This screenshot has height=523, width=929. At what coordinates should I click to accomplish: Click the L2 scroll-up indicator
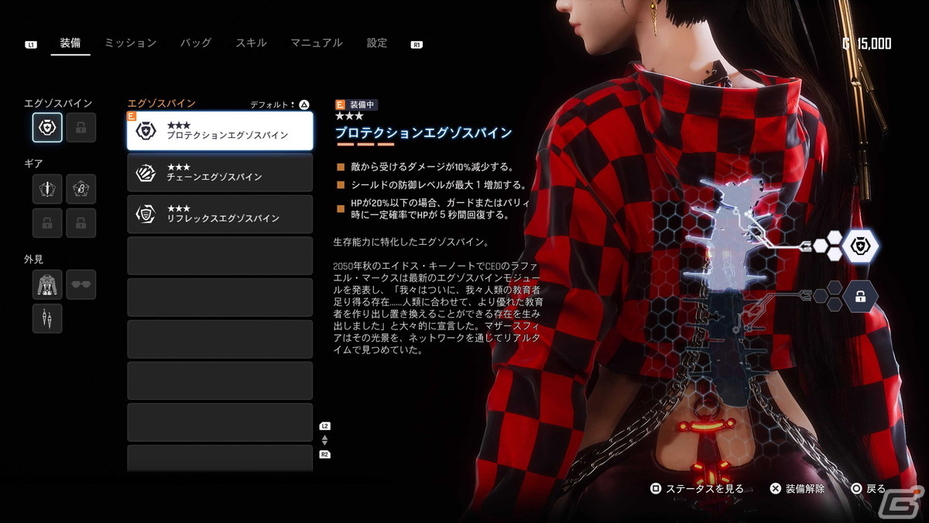[x=324, y=427]
